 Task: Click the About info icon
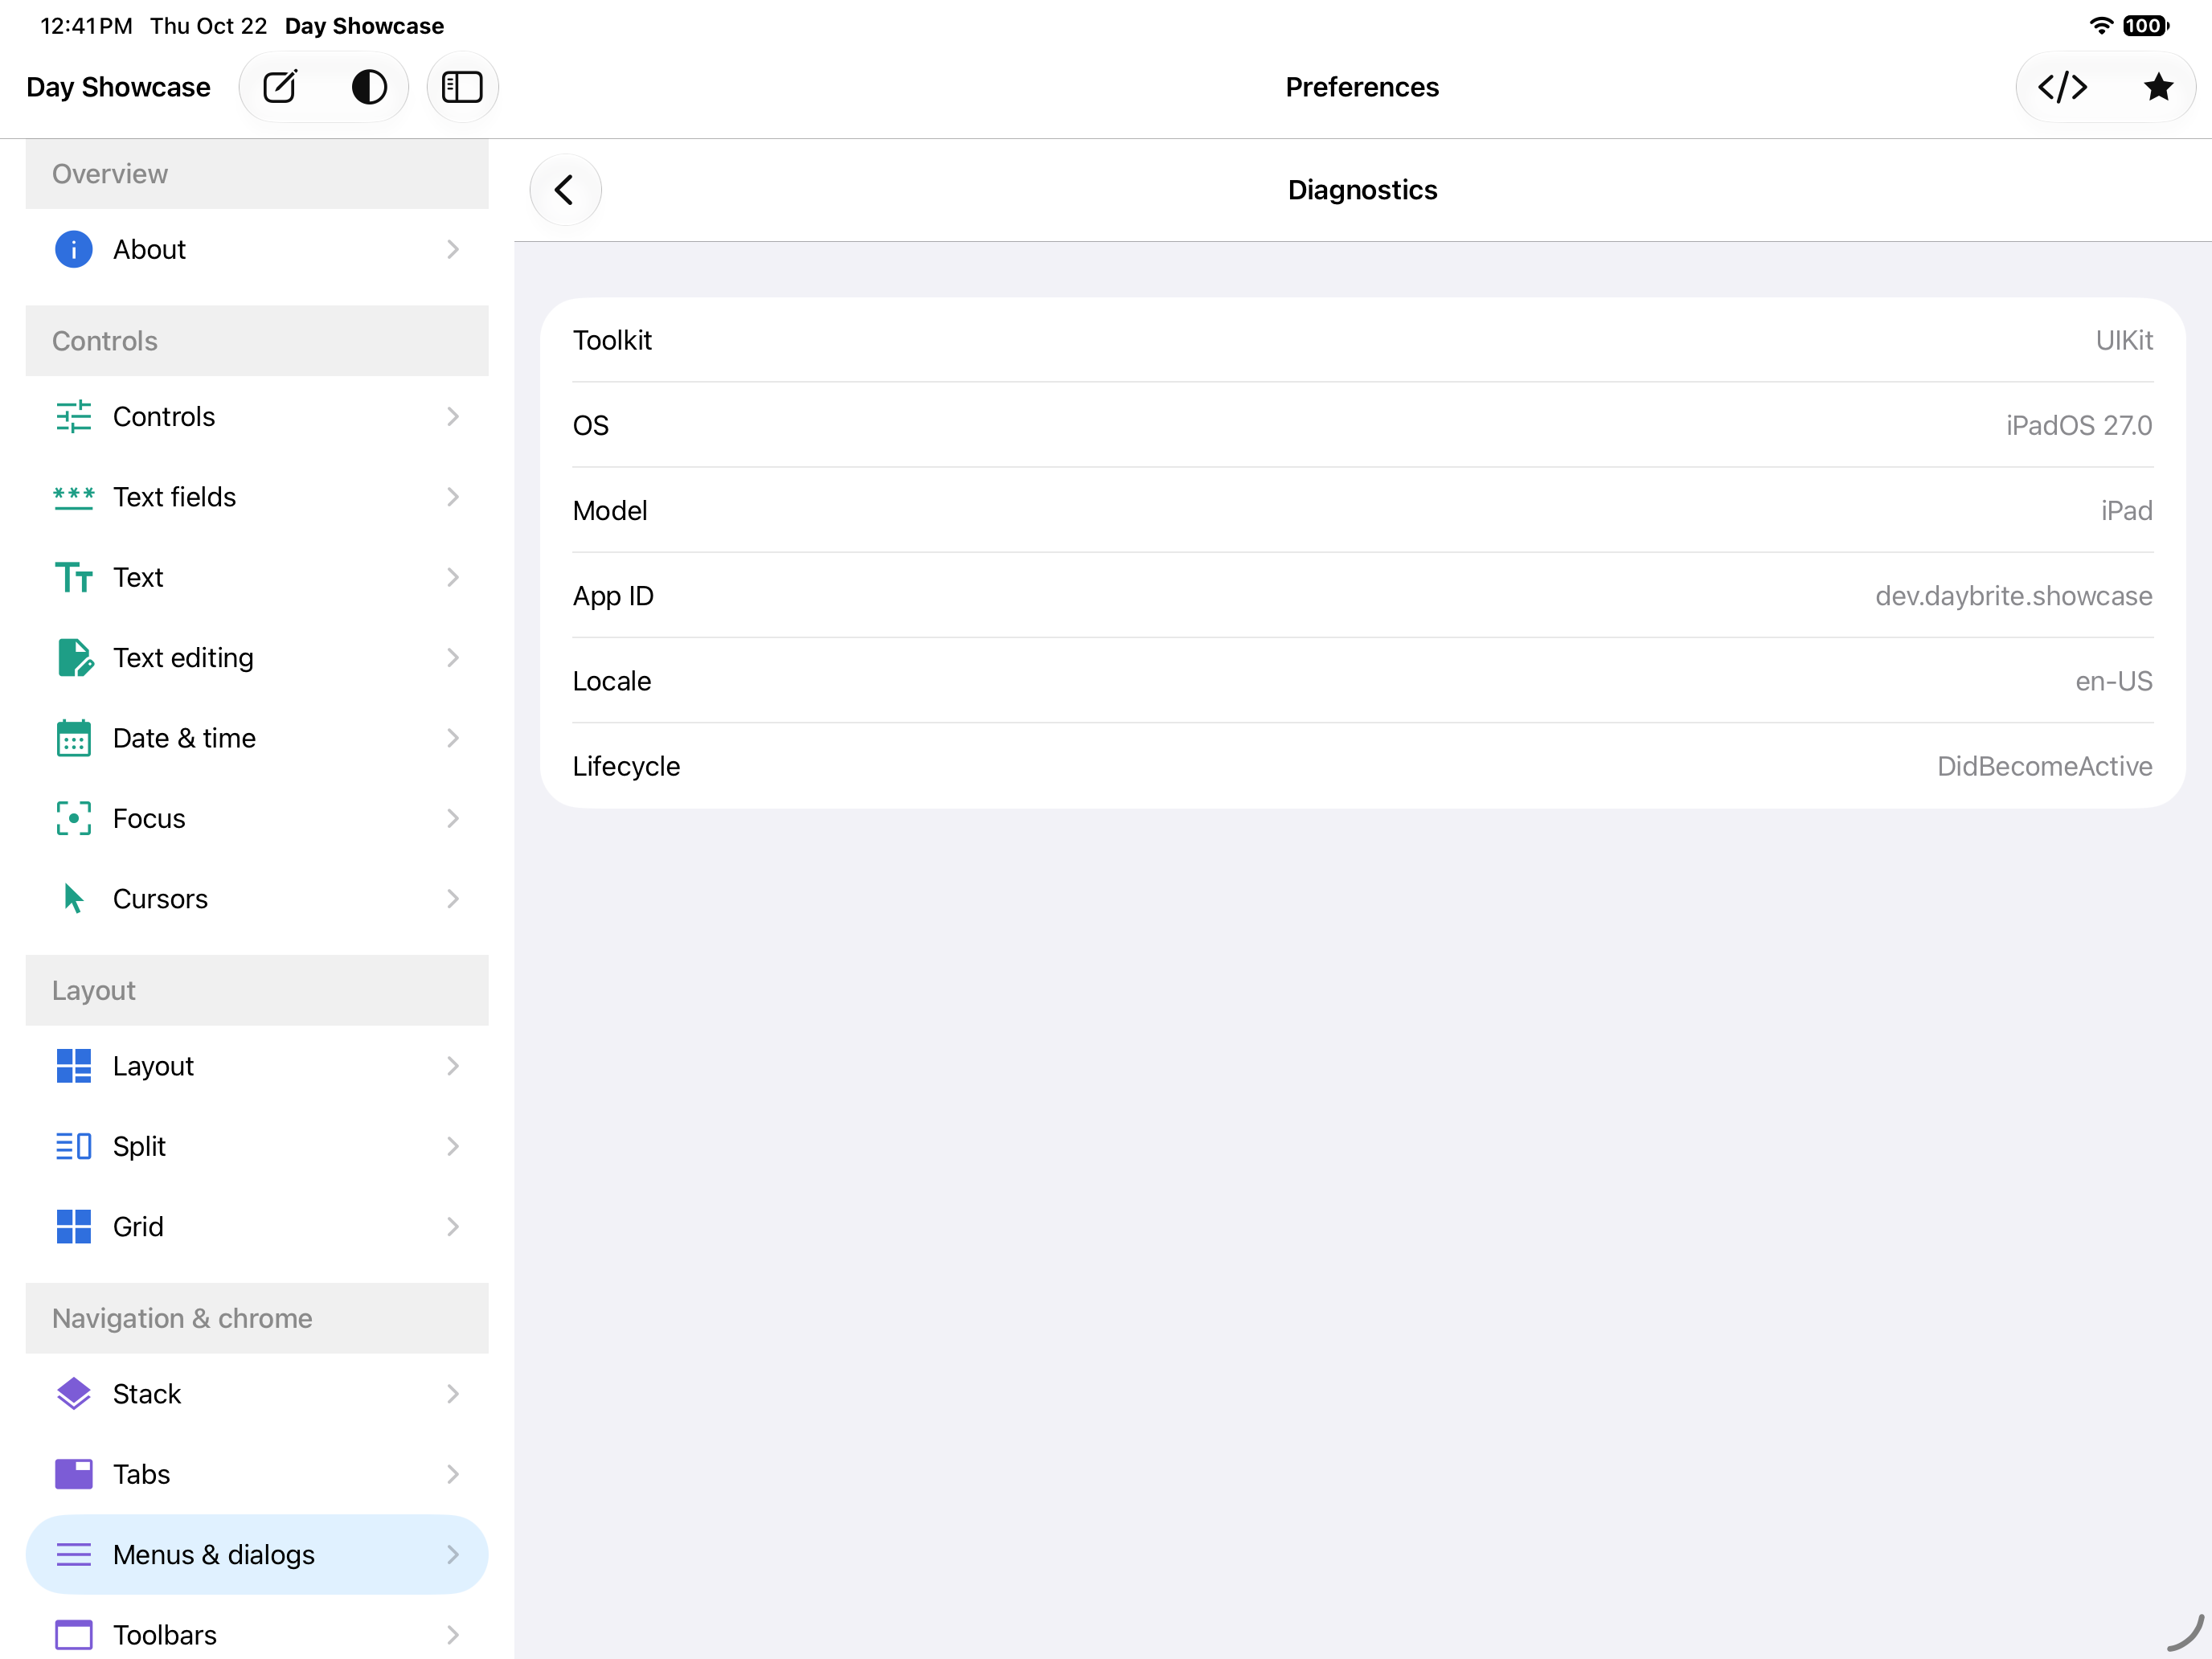click(73, 249)
